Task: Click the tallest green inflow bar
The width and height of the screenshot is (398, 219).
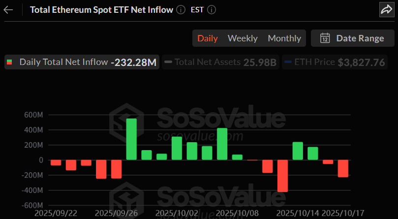Action: point(131,139)
